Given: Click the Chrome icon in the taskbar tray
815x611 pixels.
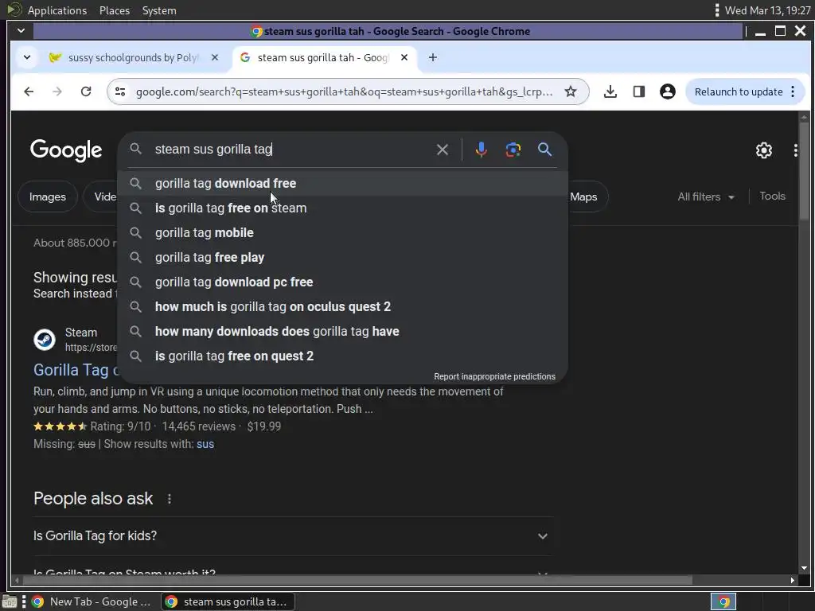Looking at the screenshot, I should click(x=723, y=601).
